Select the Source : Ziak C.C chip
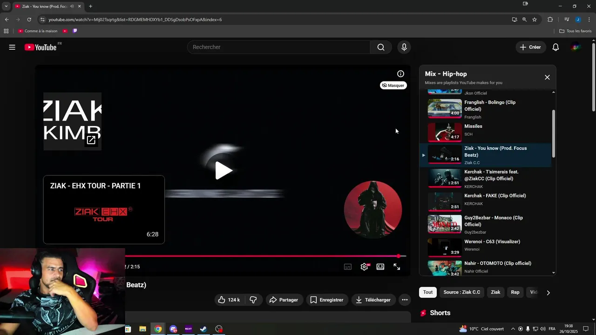Viewport: 596px width, 335px height. point(462,292)
